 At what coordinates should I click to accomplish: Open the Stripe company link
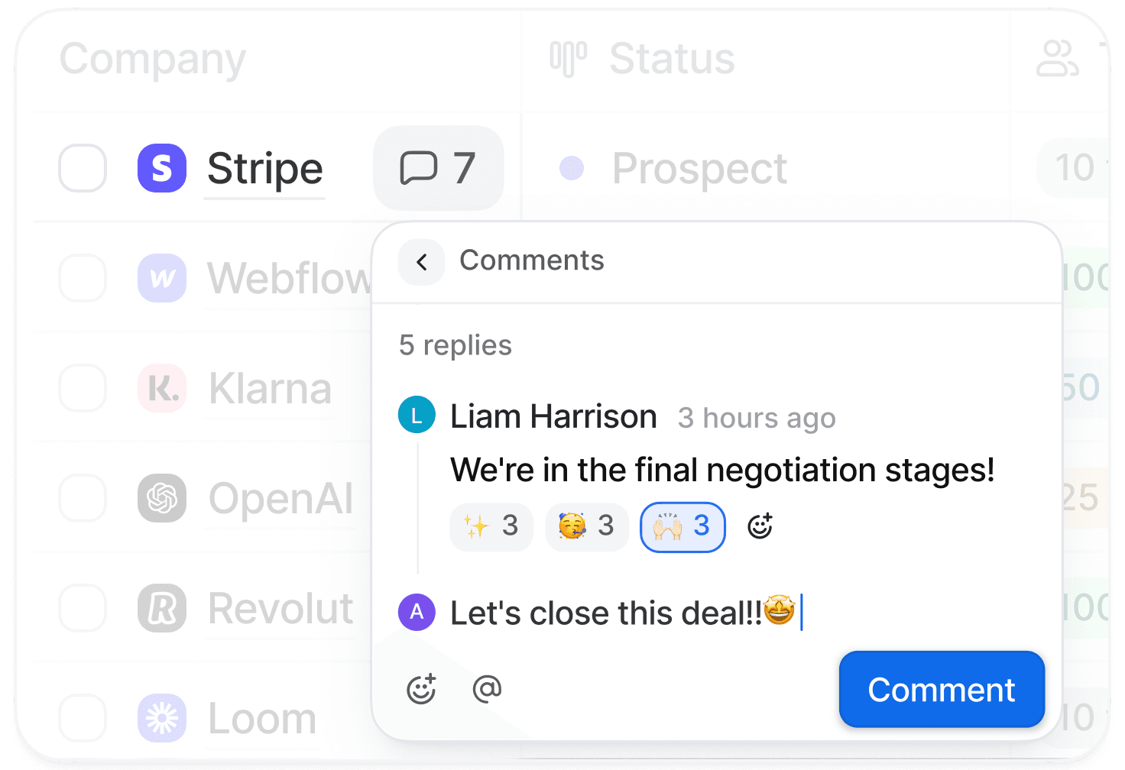(x=265, y=169)
